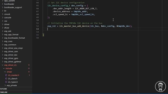Open the esp_bootloader_format folder
The image size is (168, 94).
[14, 38]
